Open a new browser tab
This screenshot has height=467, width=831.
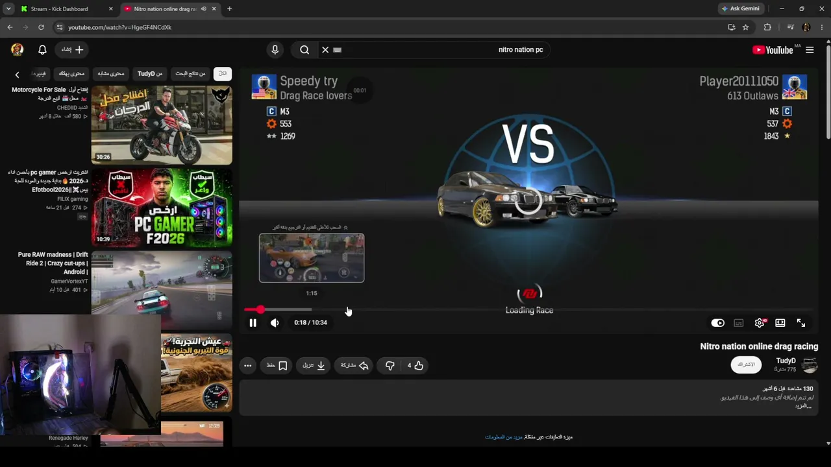[x=229, y=9]
